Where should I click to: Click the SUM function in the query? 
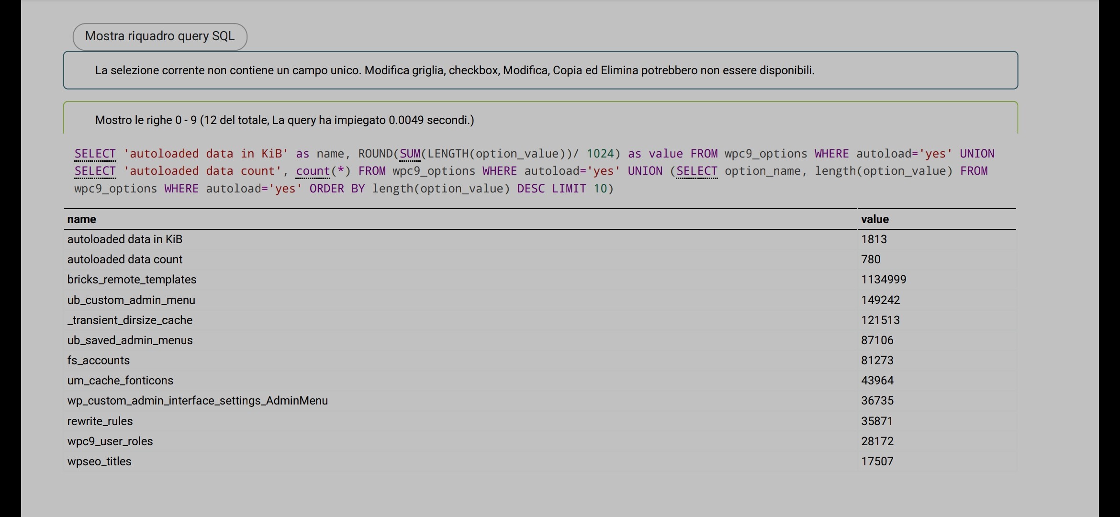(410, 154)
